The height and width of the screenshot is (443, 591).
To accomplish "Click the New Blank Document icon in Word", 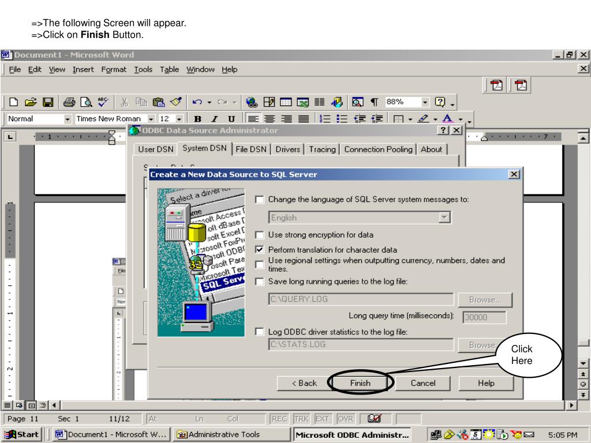I will tap(14, 102).
